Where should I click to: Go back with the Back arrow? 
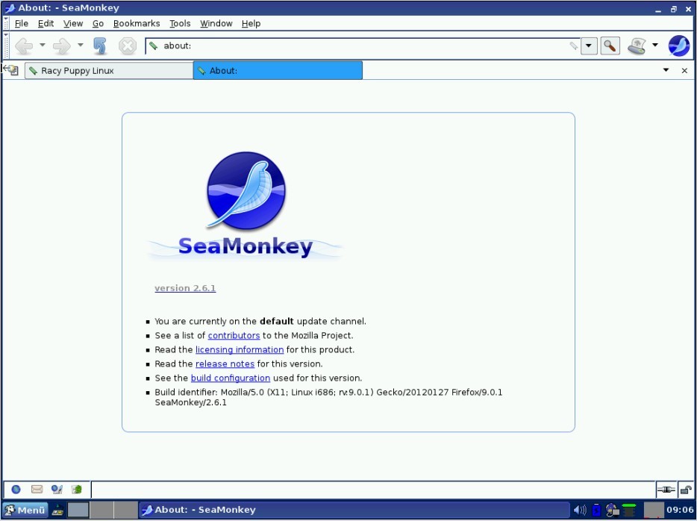click(x=24, y=46)
